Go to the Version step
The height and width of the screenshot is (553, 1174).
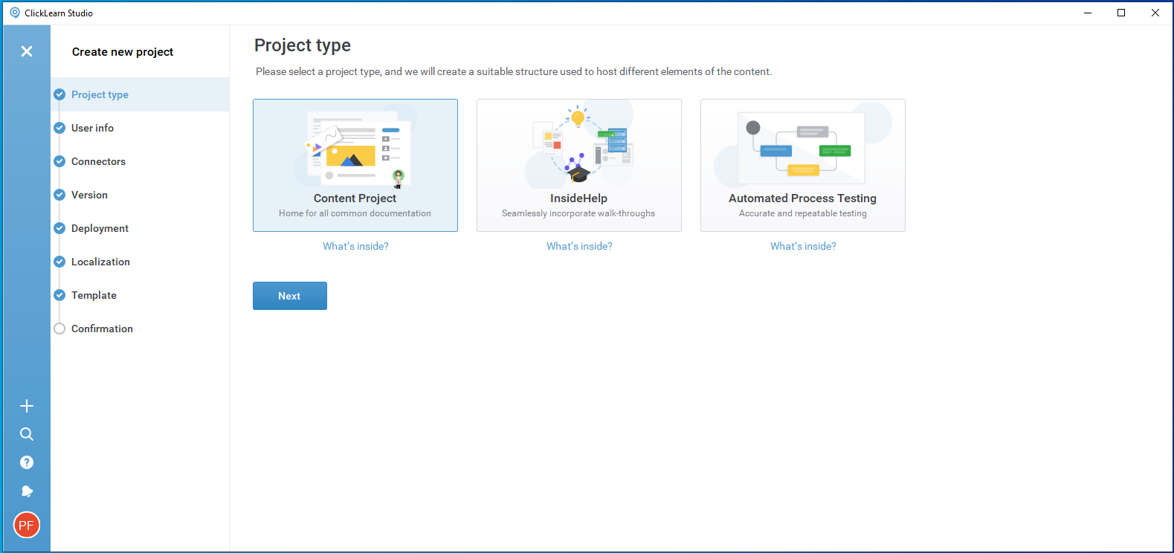140,195
